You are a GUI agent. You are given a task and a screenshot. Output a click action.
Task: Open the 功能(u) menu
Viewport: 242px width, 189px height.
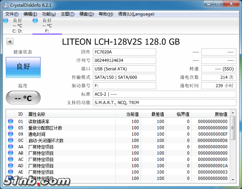(49, 14)
